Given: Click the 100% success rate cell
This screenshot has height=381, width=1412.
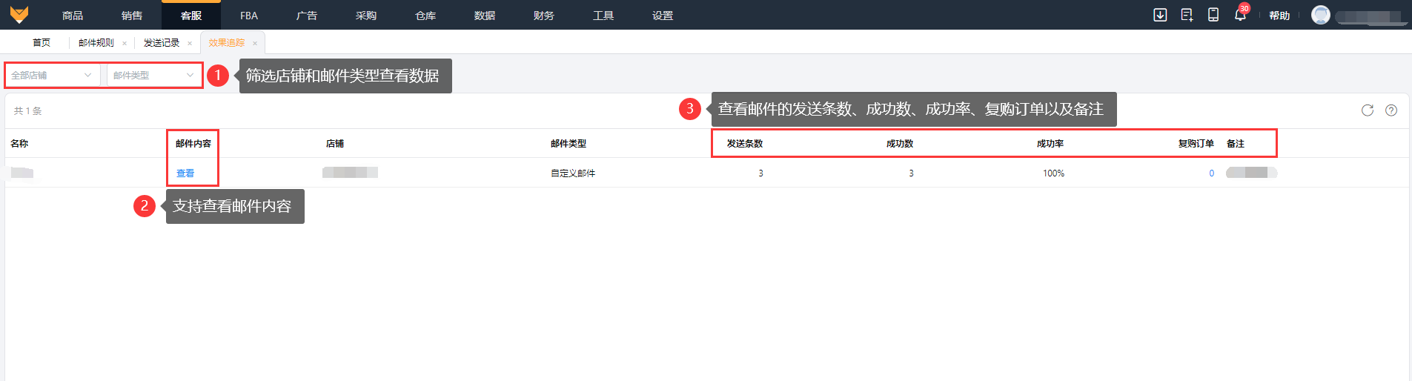Looking at the screenshot, I should click(1053, 173).
